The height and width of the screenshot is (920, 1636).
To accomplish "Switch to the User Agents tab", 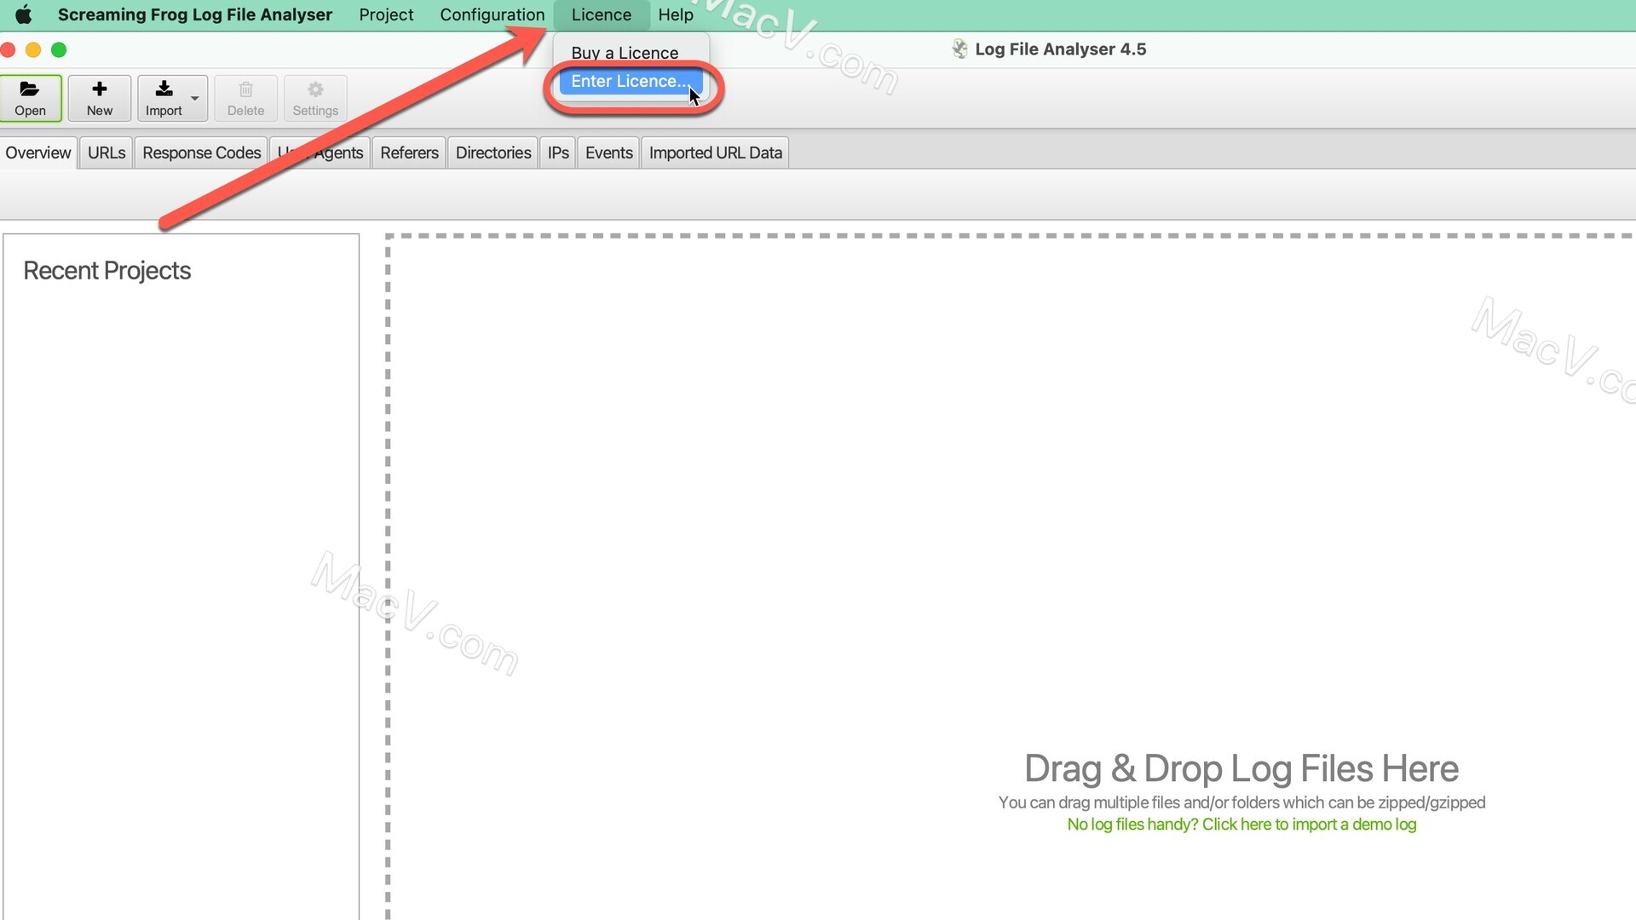I will [320, 152].
